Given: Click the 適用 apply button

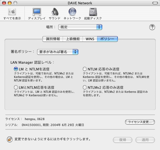Looking at the screenshot, I should [x=145, y=140].
